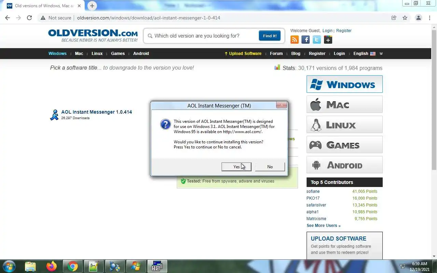Bookmark this page with the star icon
This screenshot has width=437, height=273.
[405, 18]
